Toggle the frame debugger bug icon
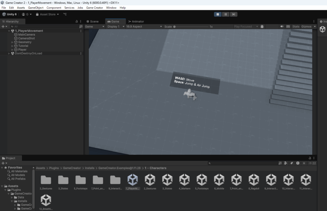Screen dimensions: 327x211 (x=262, y=26)
